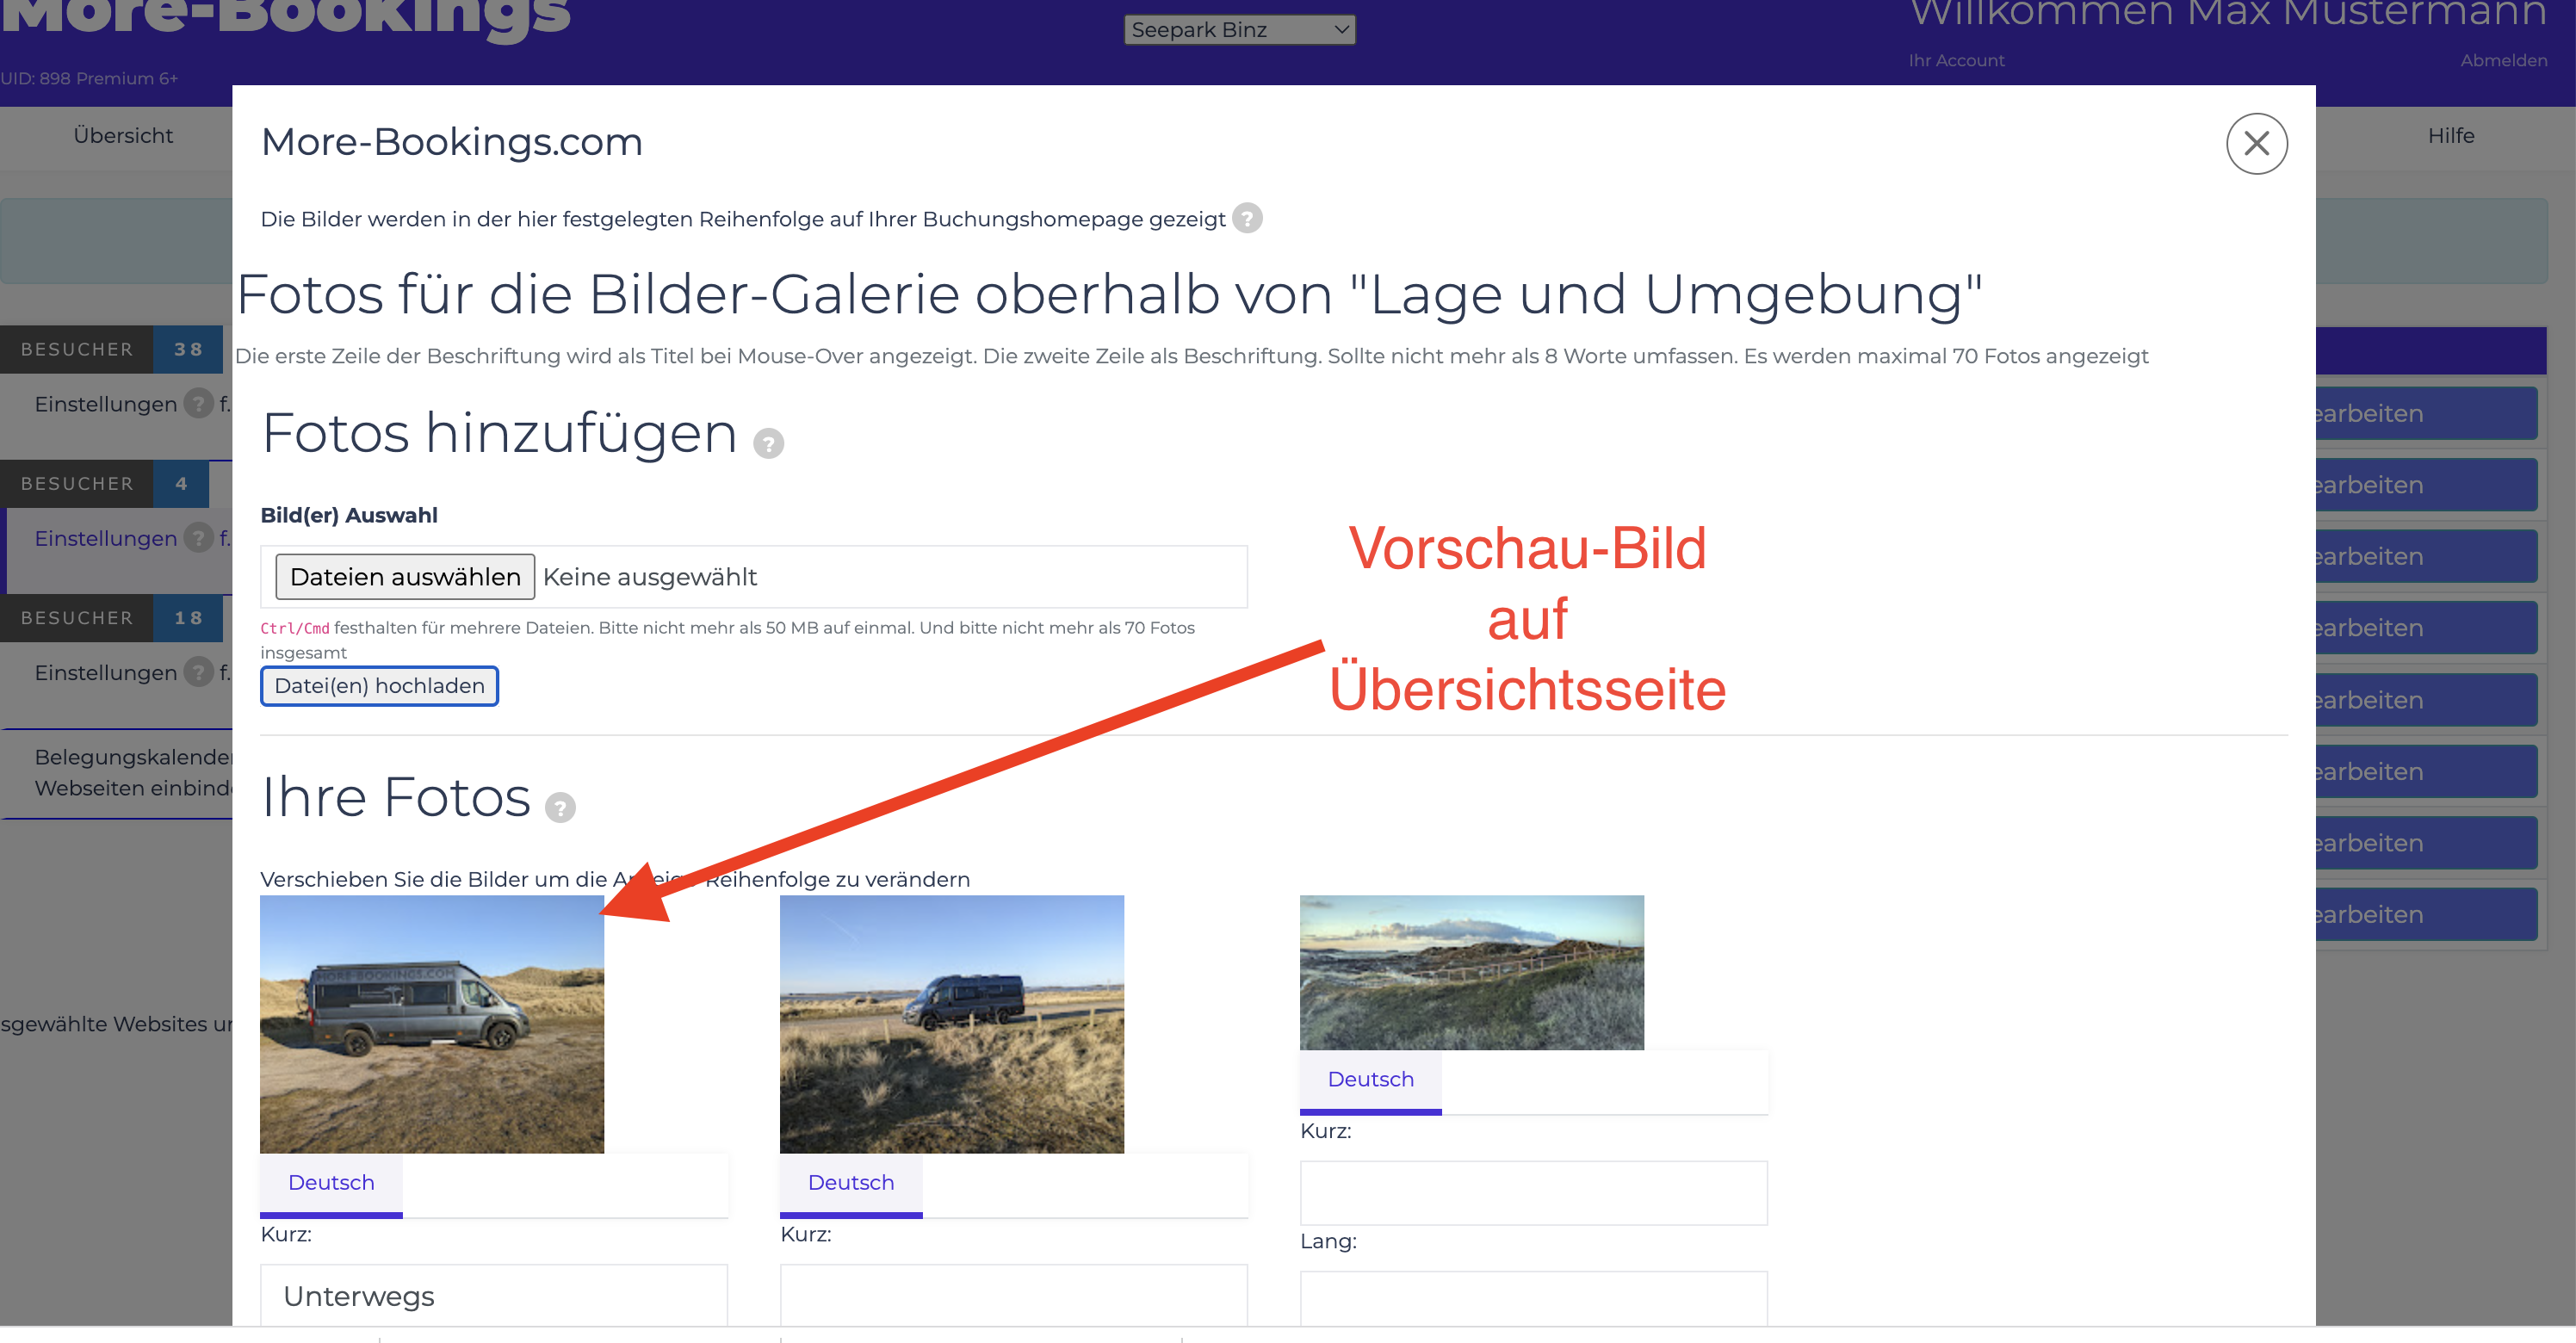Screen dimensions: 2576x1343
Task: Click the Abmelden logout link
Action: pos(2504,60)
